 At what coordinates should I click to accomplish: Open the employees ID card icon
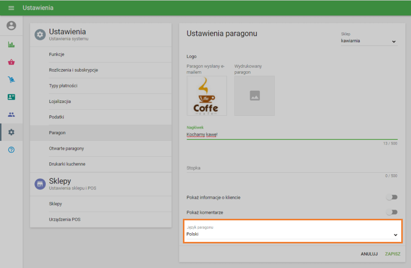coord(11,97)
